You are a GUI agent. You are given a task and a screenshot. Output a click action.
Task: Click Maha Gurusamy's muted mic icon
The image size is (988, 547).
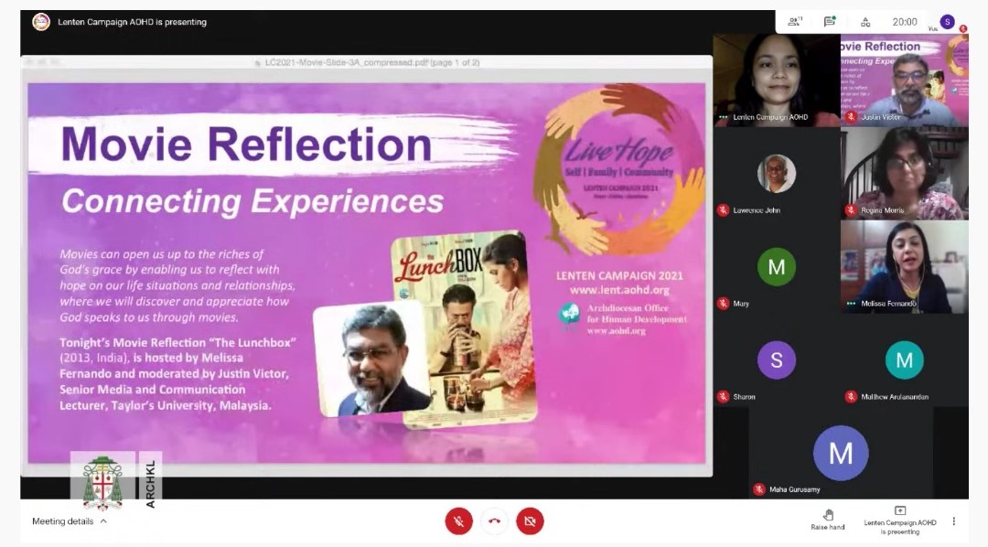(758, 489)
